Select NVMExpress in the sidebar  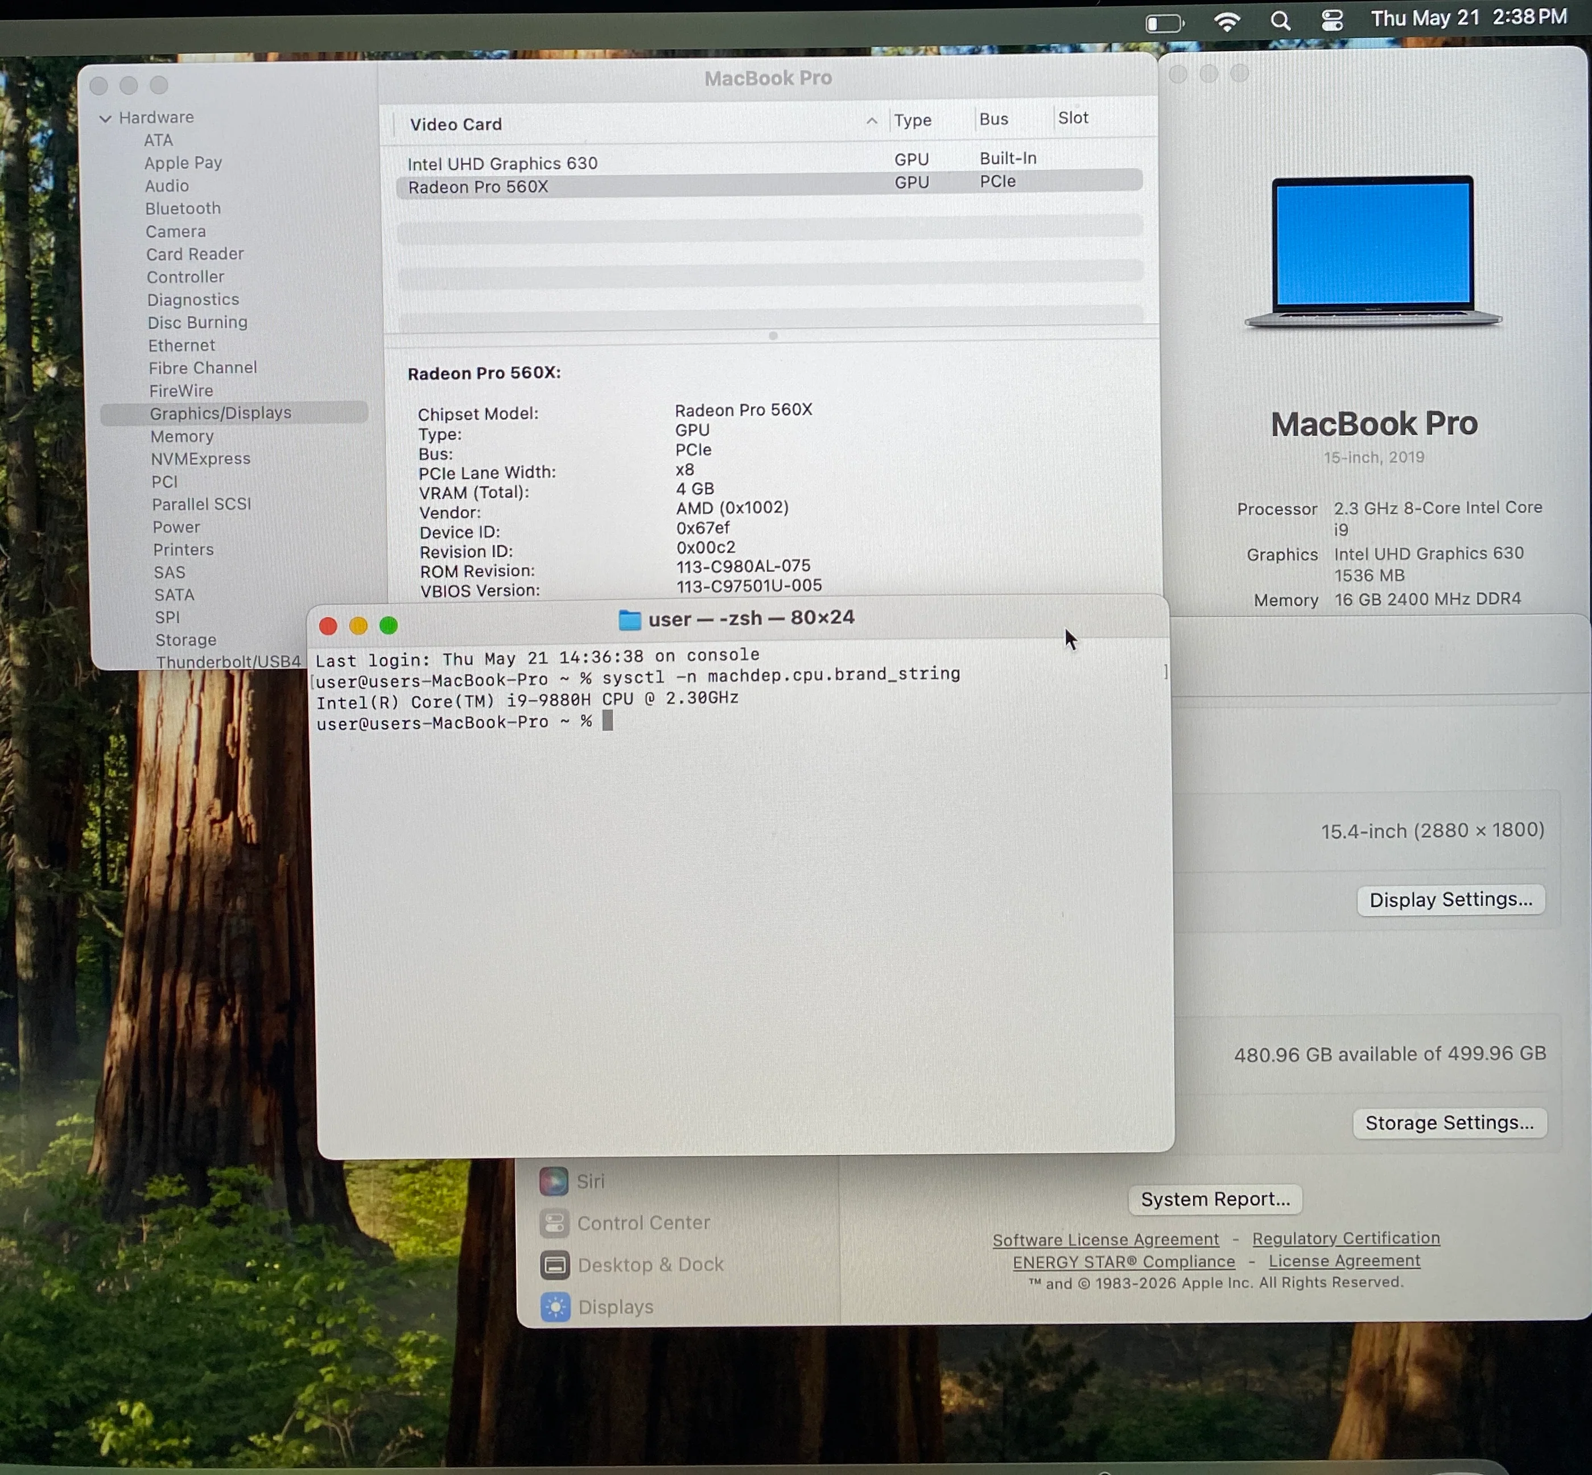[x=200, y=459]
